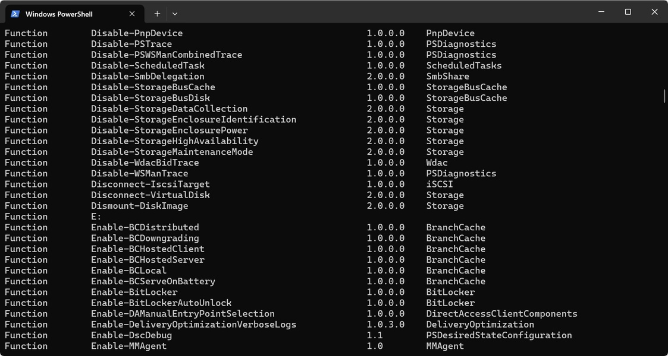Click the SmbShare module name
The width and height of the screenshot is (668, 356).
click(447, 77)
